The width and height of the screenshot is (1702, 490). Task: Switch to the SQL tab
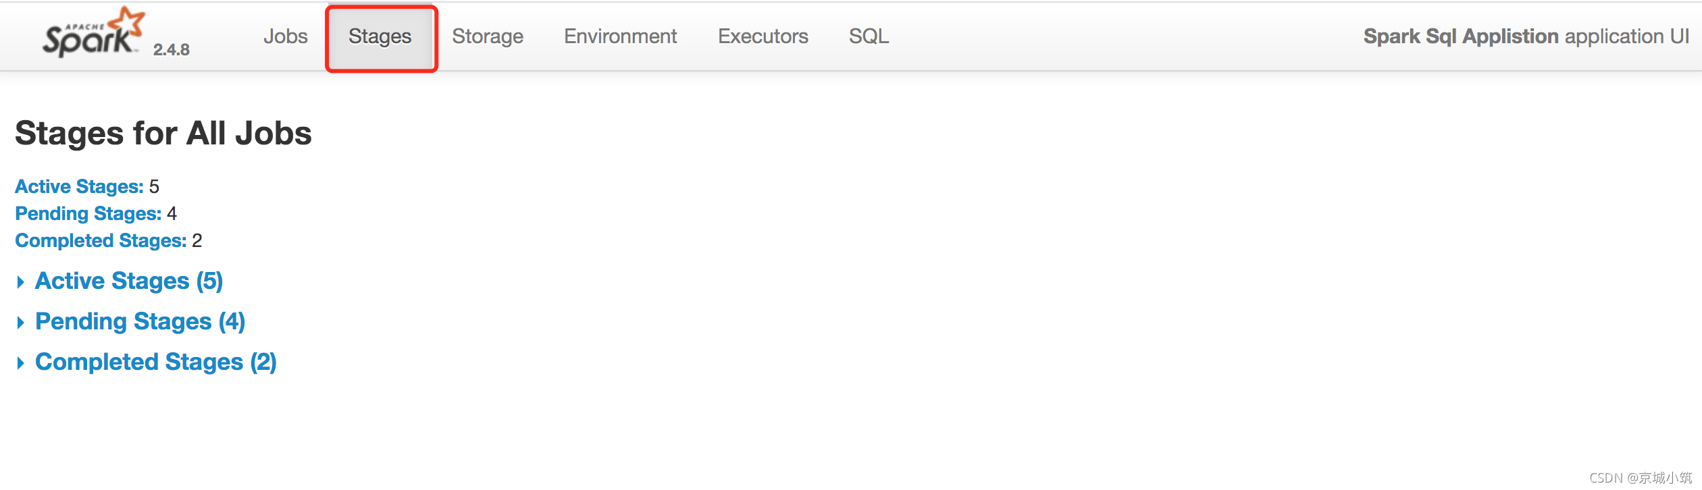tap(869, 36)
